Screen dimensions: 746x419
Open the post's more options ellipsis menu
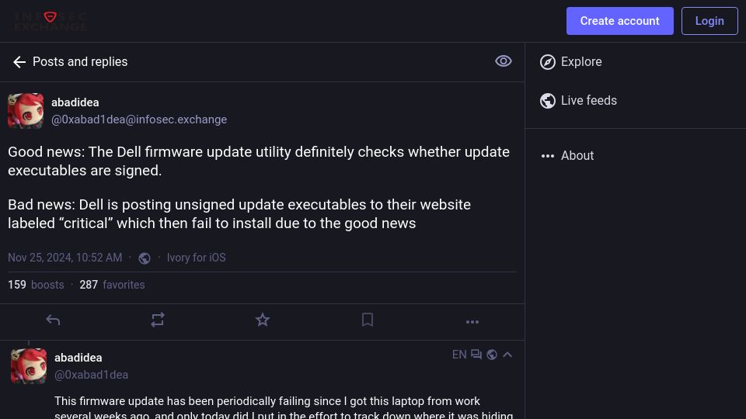[x=472, y=322]
